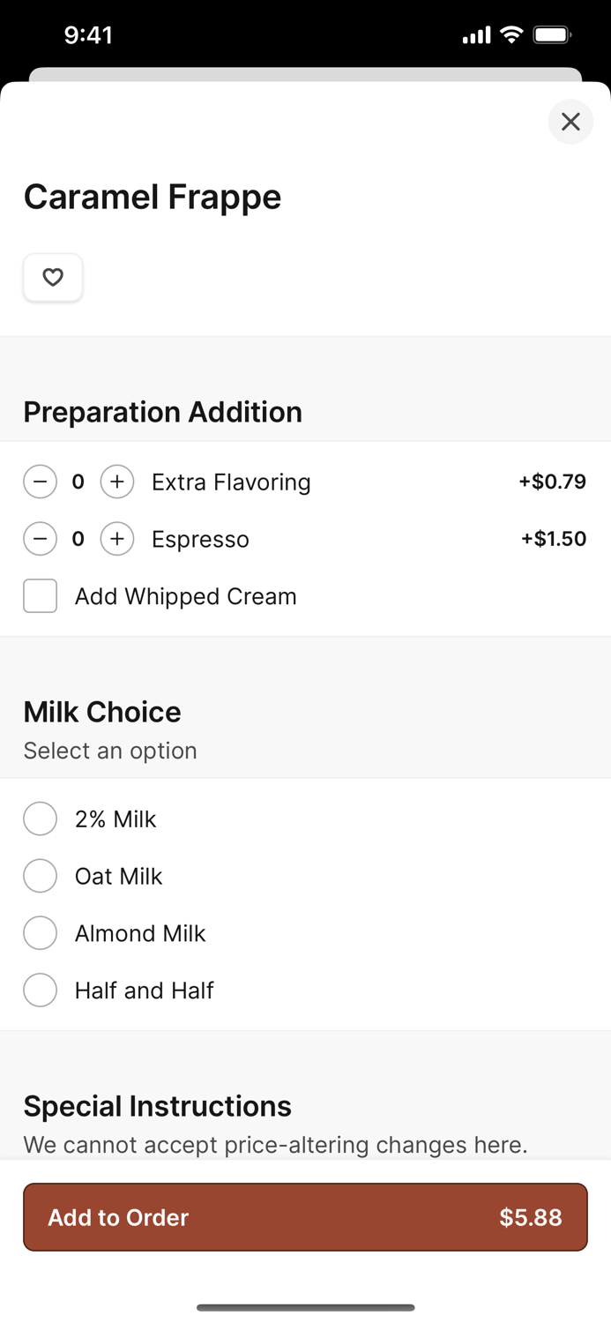The image size is (611, 1323).
Task: Increase Extra Flavoring quantity
Action: tap(117, 482)
